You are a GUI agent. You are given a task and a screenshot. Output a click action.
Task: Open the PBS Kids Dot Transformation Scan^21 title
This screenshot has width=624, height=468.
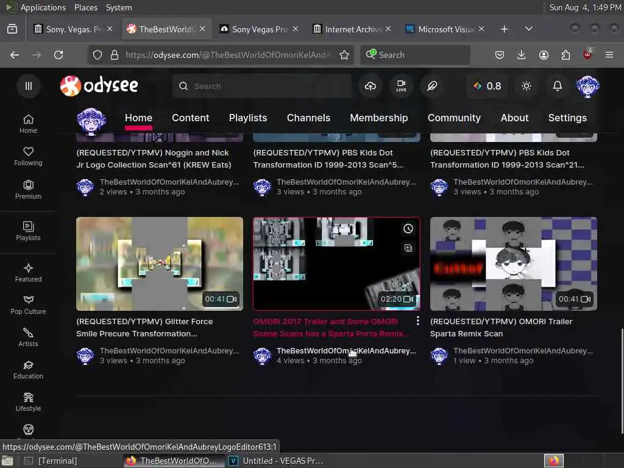pyautogui.click(x=508, y=159)
